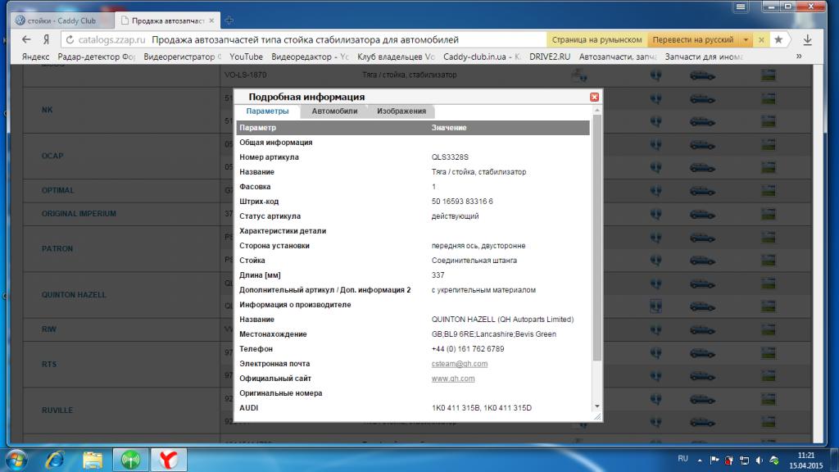Open a new tab with the plus icon
The width and height of the screenshot is (839, 472).
(x=229, y=20)
